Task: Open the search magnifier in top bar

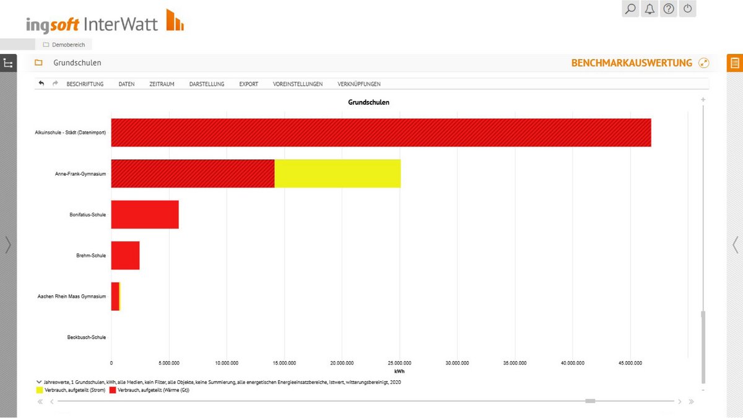Action: point(630,9)
